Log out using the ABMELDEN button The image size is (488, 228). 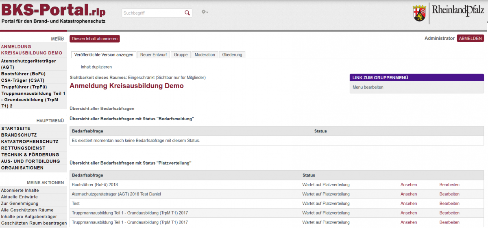click(470, 38)
